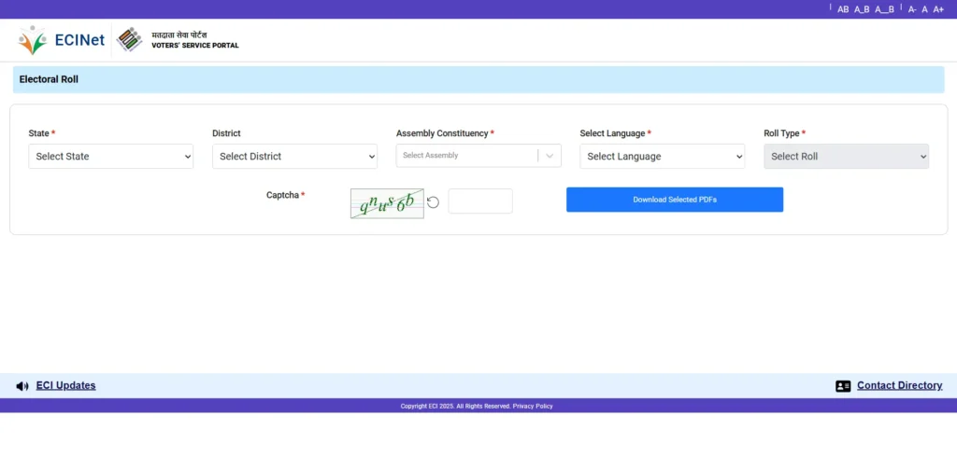Click the ECI Updates megaphone icon
957x457 pixels.
coord(22,386)
